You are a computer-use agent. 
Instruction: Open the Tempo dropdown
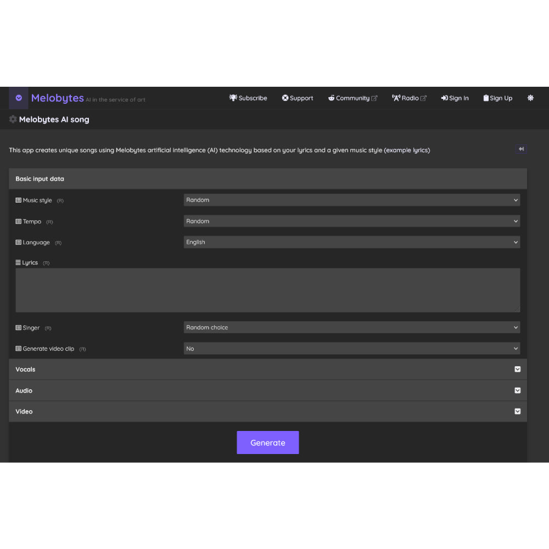click(351, 221)
